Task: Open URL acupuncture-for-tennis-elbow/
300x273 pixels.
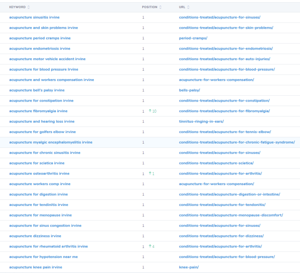Action: pos(225,132)
